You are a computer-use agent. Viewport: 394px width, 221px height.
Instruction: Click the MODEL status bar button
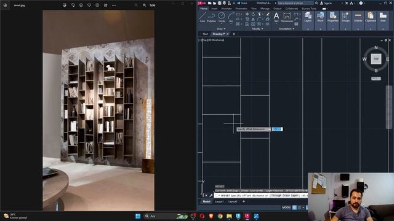tap(286, 207)
